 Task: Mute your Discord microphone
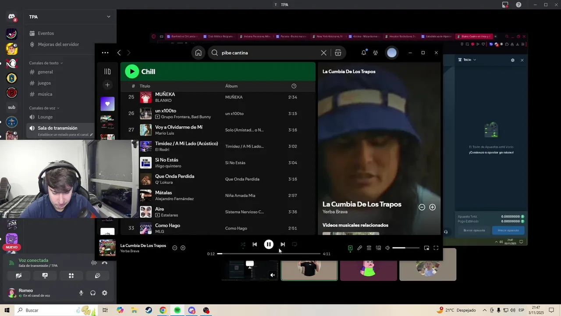[x=81, y=293]
